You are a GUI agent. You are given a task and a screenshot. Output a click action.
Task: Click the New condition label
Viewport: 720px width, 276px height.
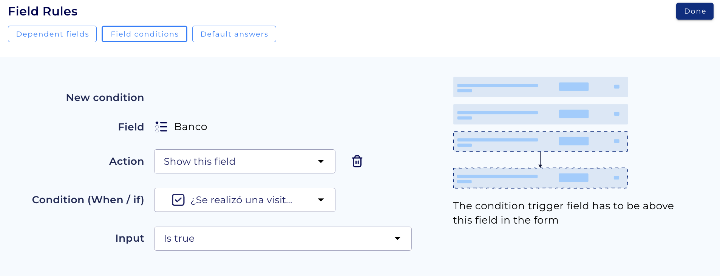[105, 97]
